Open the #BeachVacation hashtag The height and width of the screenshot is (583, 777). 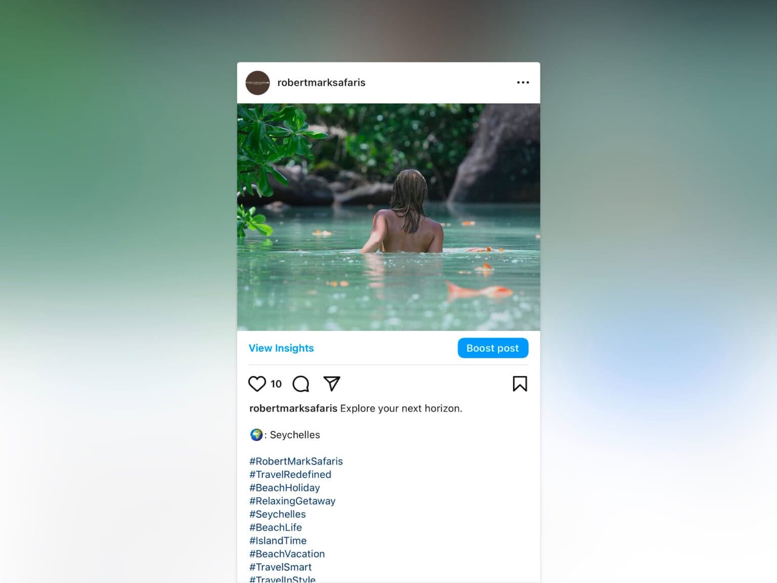point(287,554)
